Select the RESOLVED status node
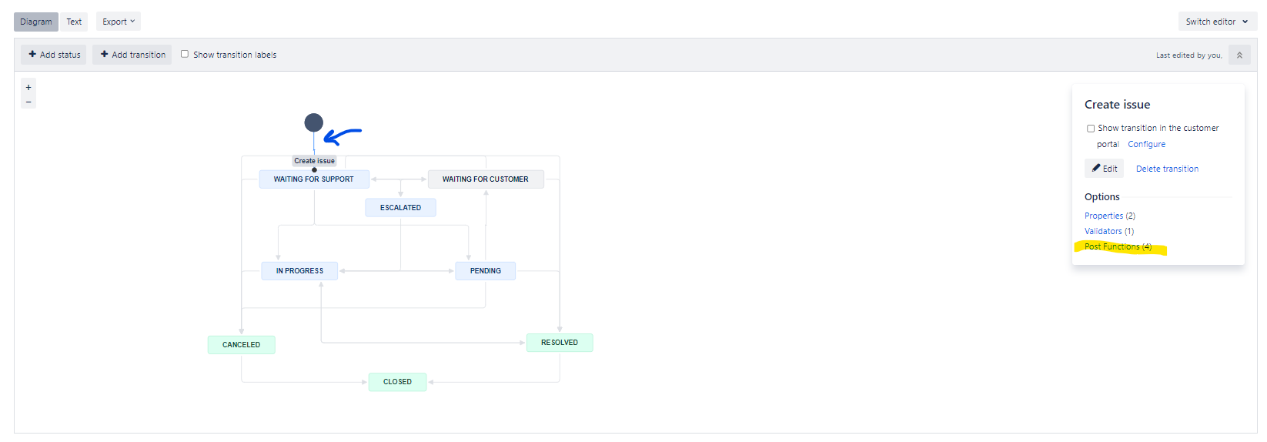Screen dimensions: 1267x442 click(560, 343)
